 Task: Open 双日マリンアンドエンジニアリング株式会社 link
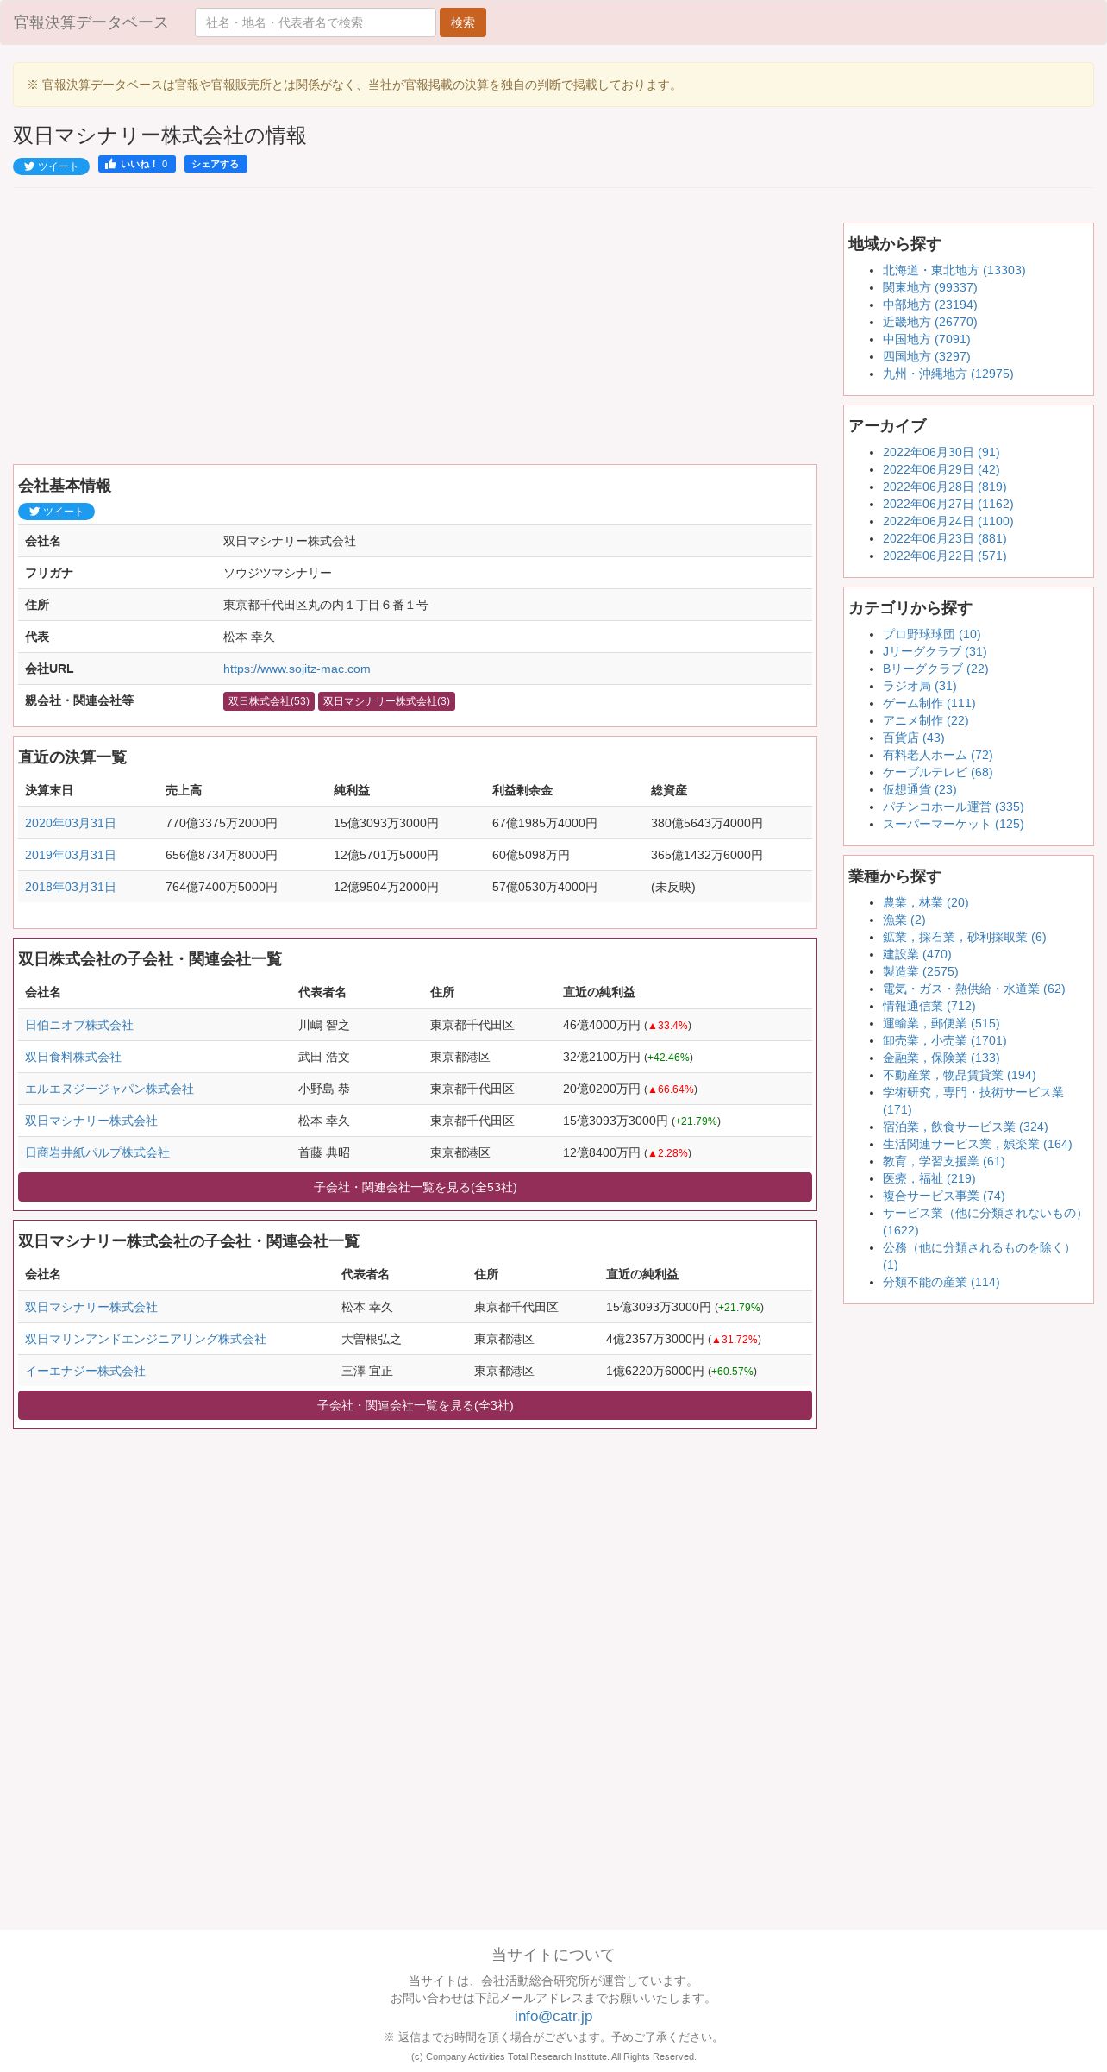[x=146, y=1339]
